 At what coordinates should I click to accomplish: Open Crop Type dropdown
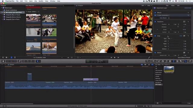[170, 38]
